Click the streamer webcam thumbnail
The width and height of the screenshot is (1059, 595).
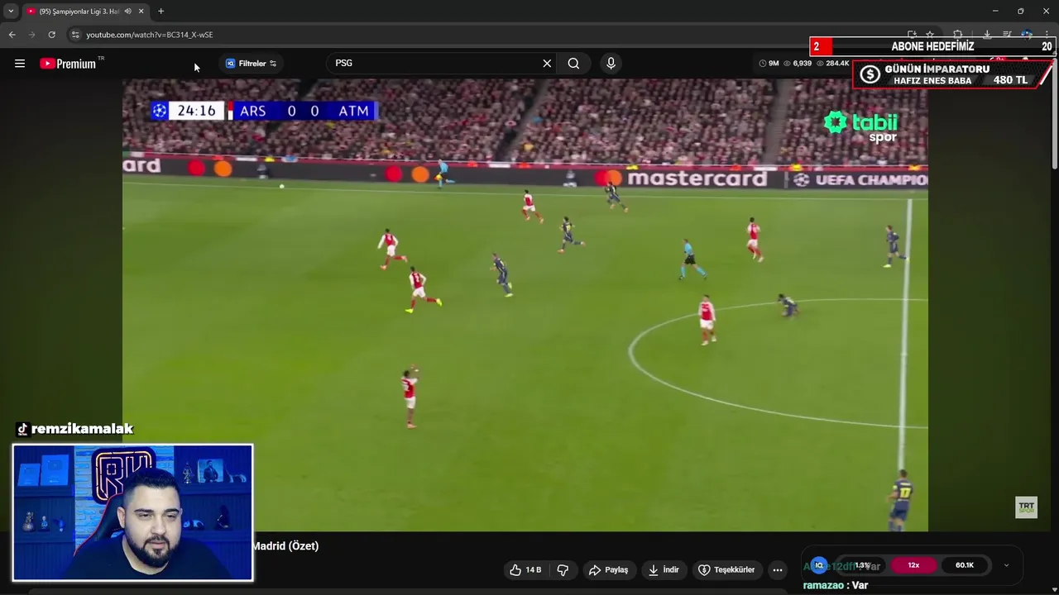coord(132,512)
